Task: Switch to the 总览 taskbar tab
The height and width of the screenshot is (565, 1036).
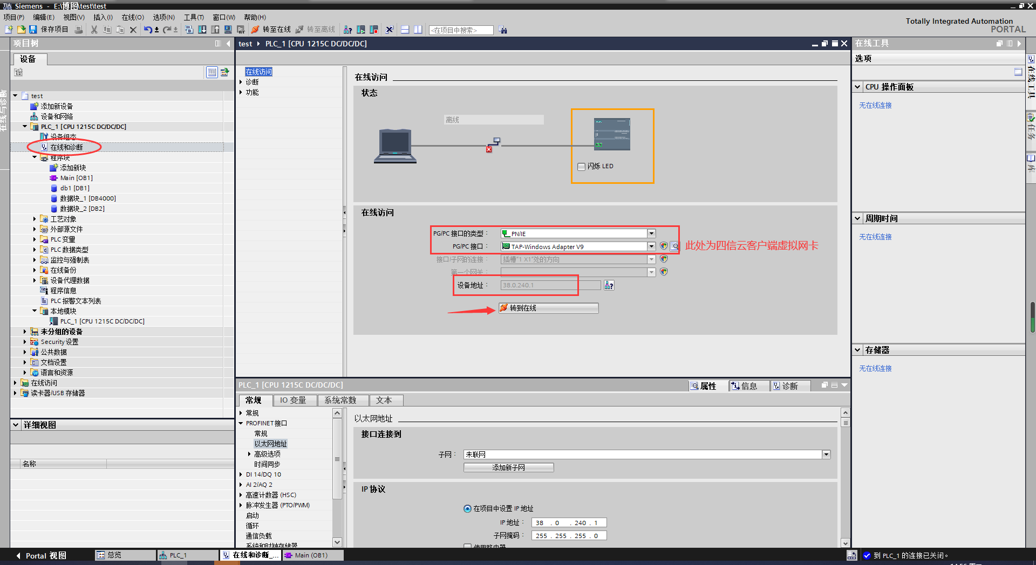Action: (x=125, y=555)
